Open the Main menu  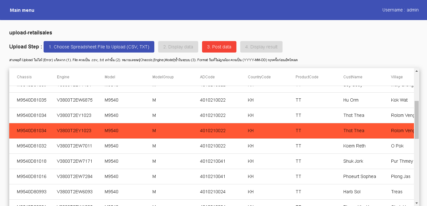pos(22,10)
